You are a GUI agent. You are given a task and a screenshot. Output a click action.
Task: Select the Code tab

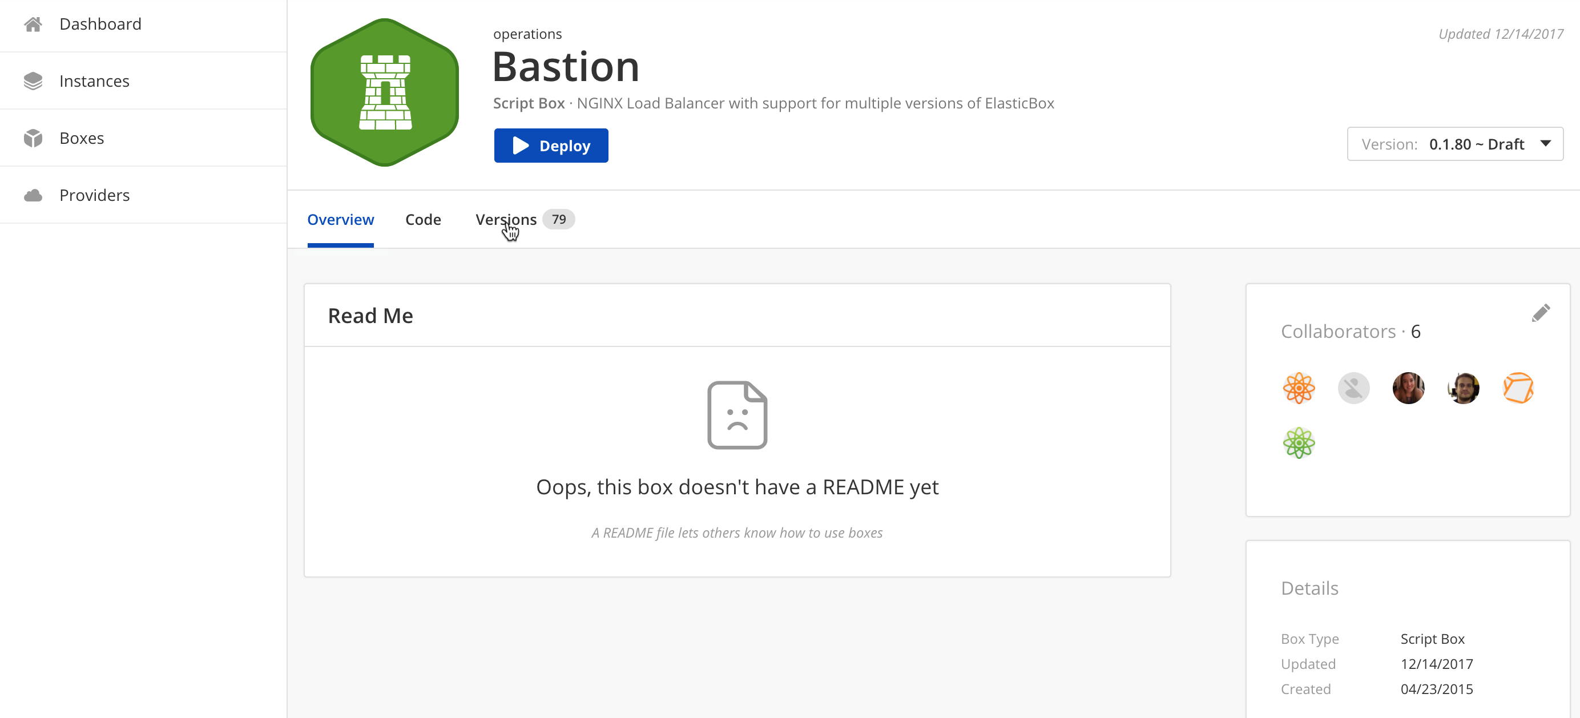(422, 219)
